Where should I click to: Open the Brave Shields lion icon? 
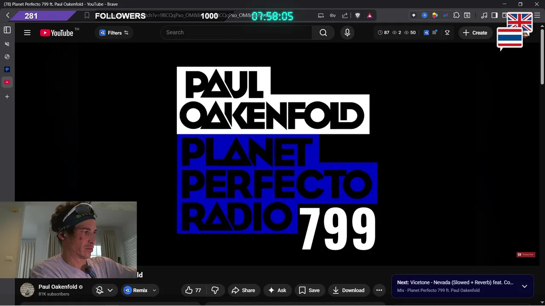(358, 15)
